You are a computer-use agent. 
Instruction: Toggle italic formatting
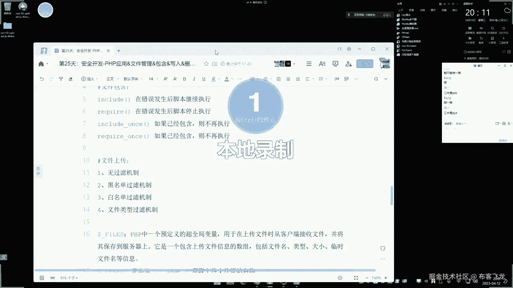[194, 79]
